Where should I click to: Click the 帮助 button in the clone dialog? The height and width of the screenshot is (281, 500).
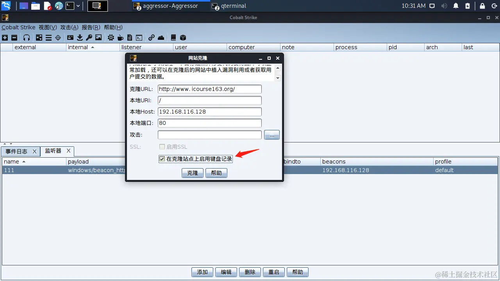[x=216, y=173]
